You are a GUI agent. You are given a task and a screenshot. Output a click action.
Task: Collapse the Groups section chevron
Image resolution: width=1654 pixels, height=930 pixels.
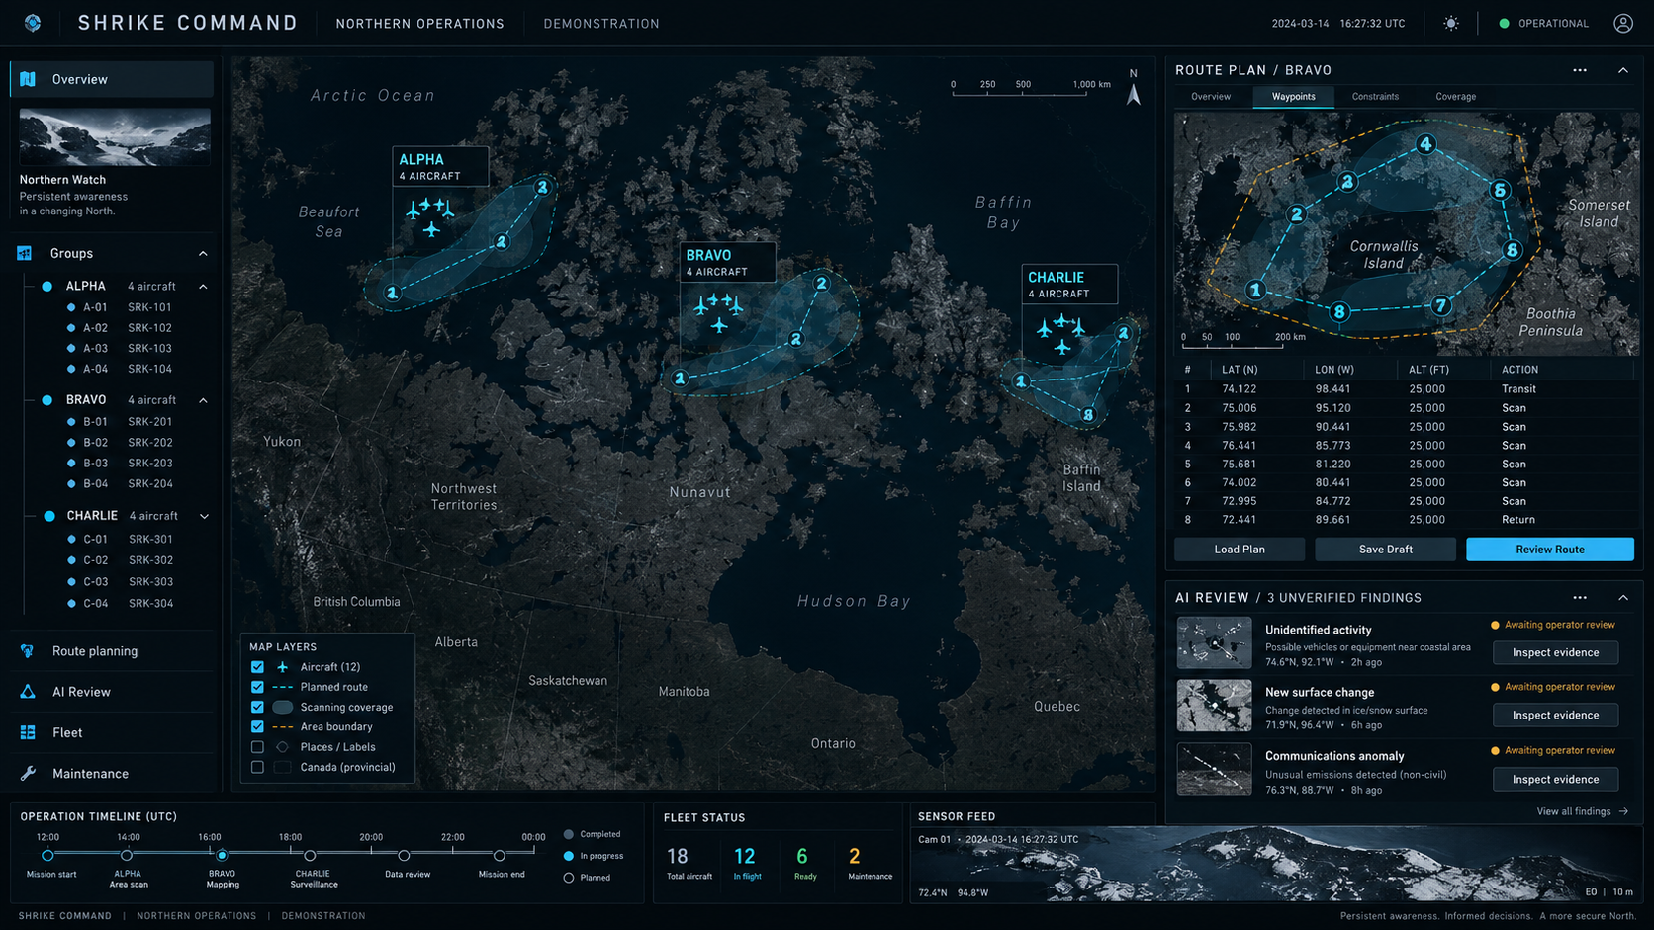203,254
